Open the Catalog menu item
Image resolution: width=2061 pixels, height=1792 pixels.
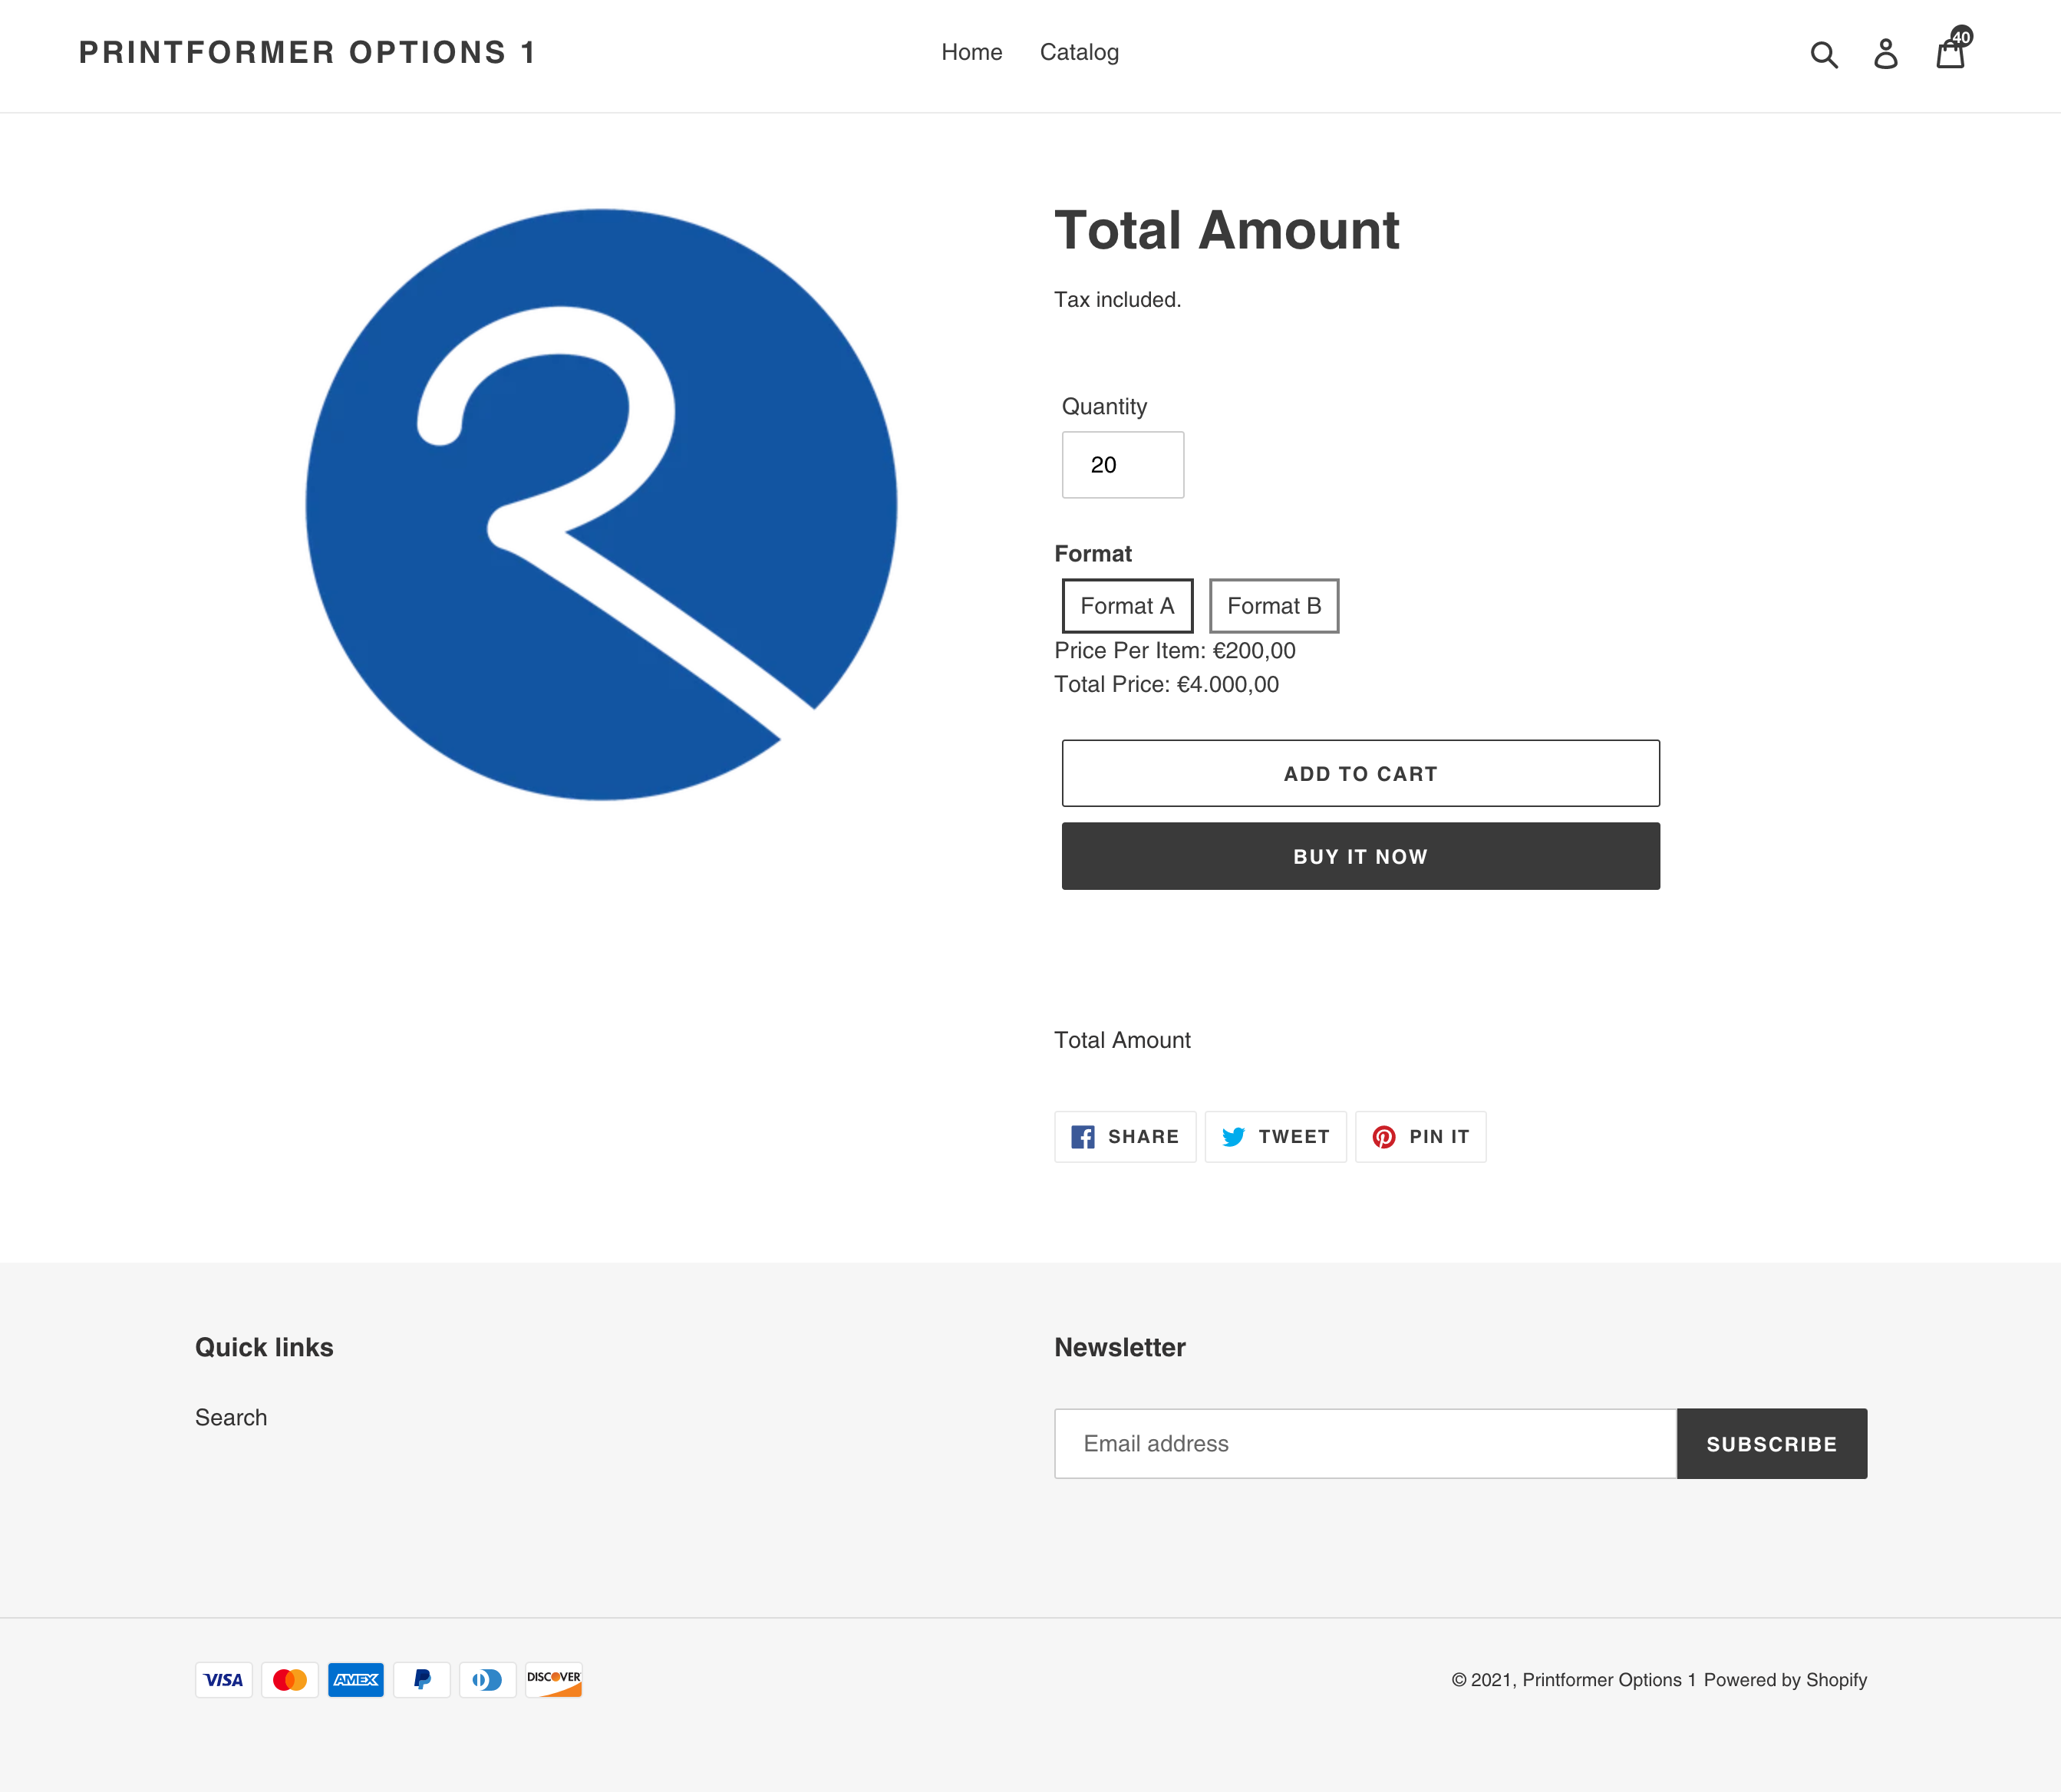point(1079,52)
